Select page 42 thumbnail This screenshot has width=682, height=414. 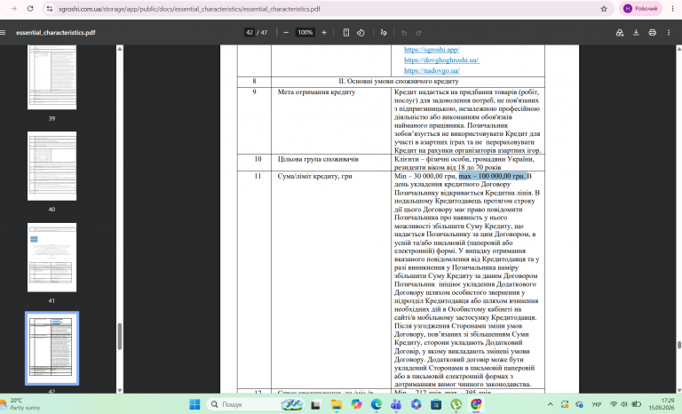[x=52, y=348]
